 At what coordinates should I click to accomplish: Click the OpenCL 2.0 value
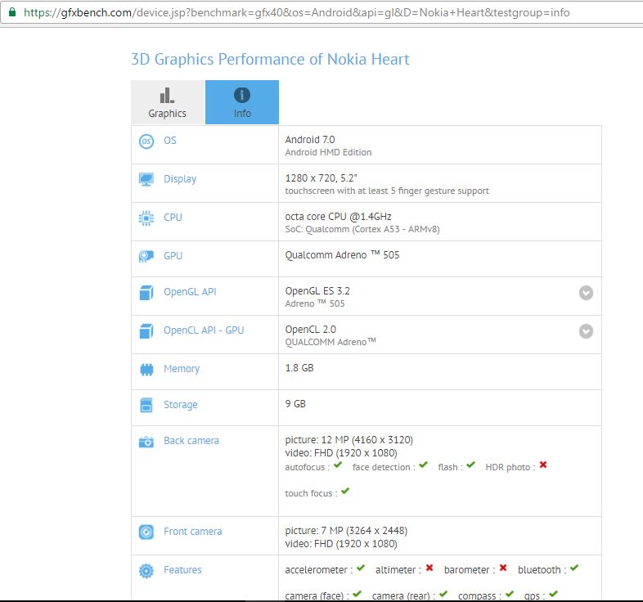click(310, 330)
